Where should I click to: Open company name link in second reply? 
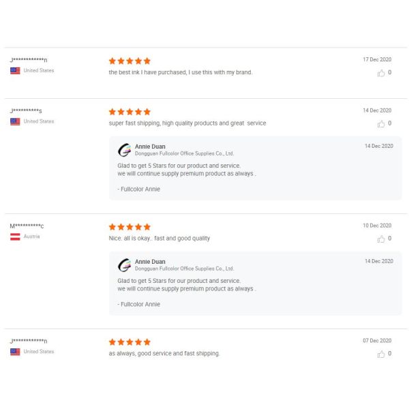pos(184,269)
